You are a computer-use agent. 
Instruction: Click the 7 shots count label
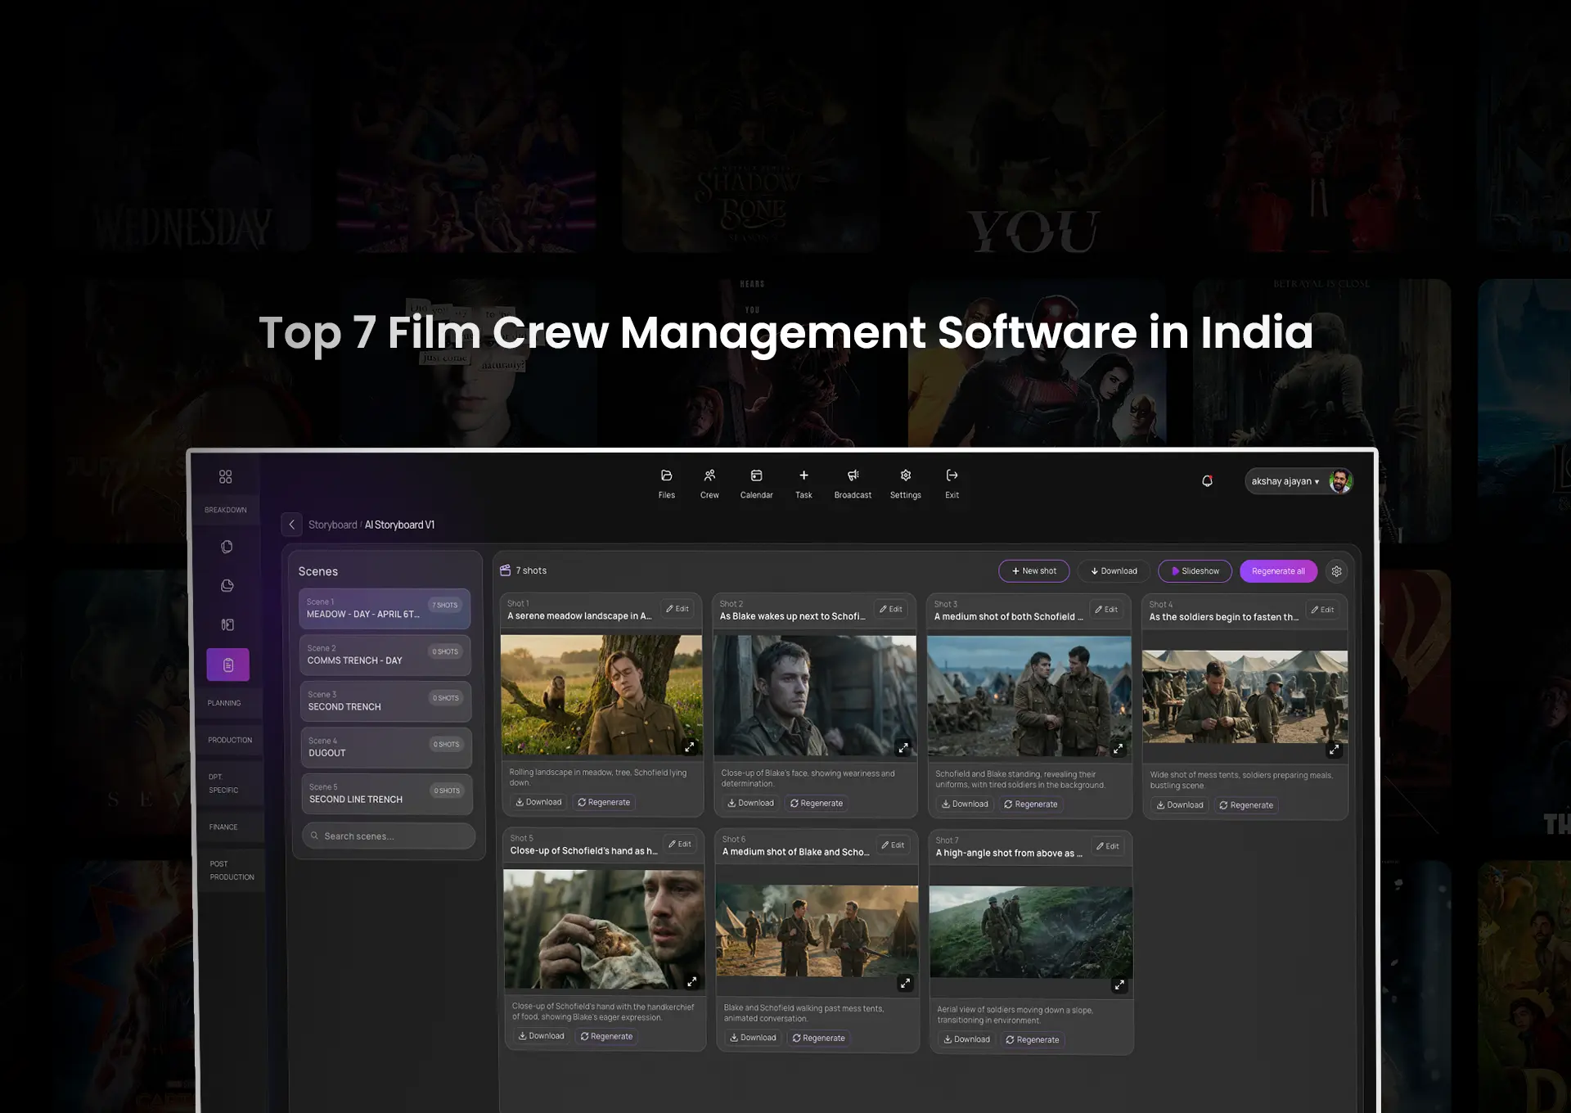[531, 570]
